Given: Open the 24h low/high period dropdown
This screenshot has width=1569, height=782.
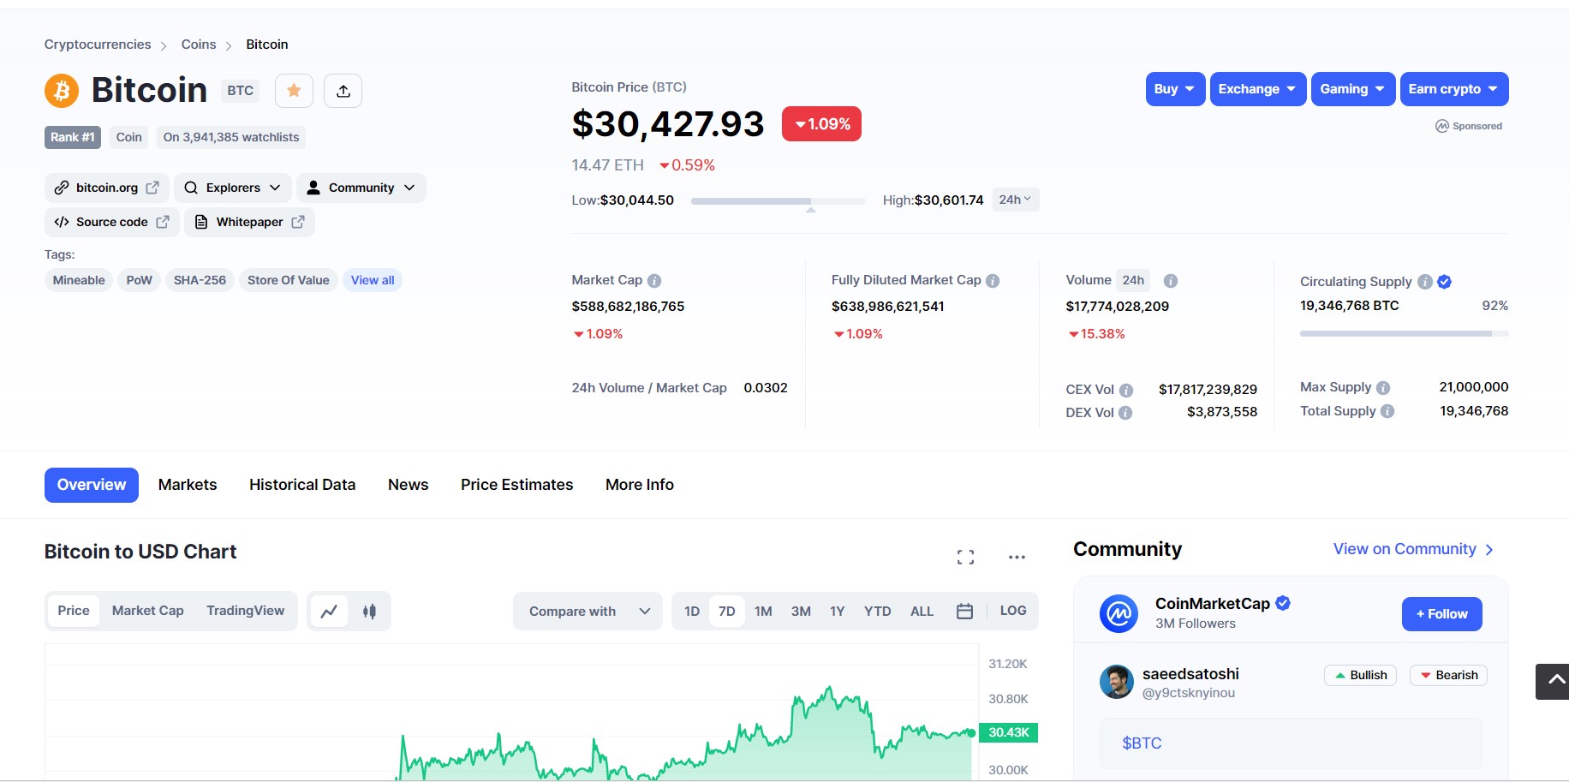Looking at the screenshot, I should pyautogui.click(x=1016, y=200).
